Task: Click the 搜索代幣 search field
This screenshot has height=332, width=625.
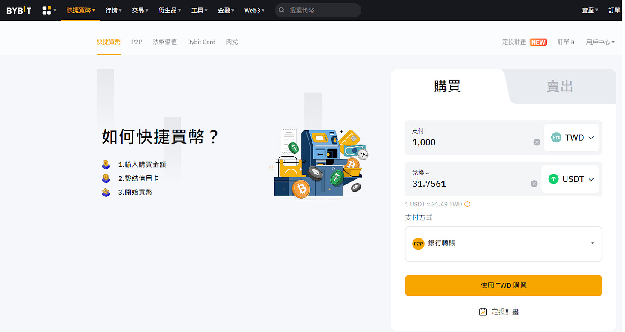Action: [x=318, y=10]
